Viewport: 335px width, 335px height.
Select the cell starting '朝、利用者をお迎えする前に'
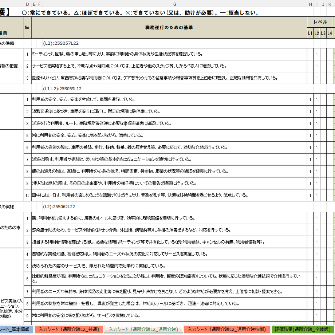pos(169,218)
